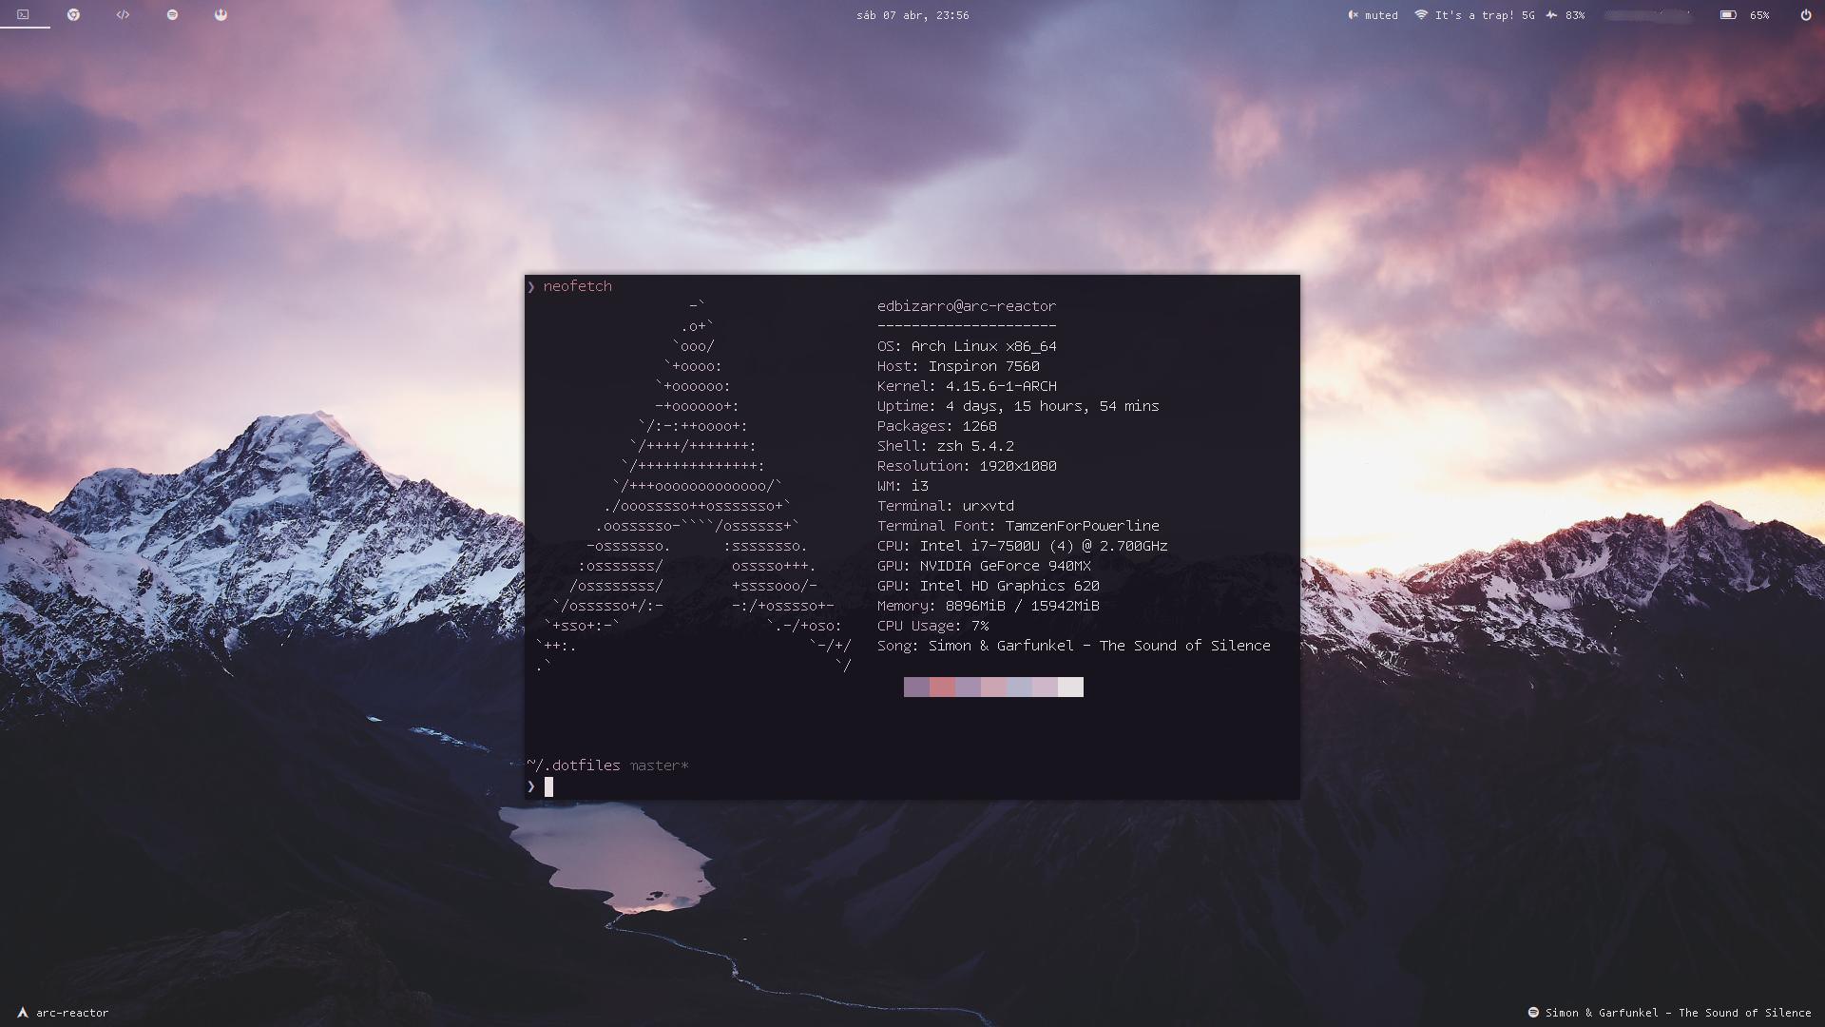Switch to the terminal workspace icon
The width and height of the screenshot is (1825, 1027).
coord(24,14)
